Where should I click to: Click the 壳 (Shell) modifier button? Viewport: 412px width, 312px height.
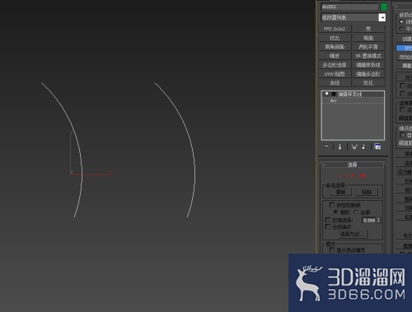tap(368, 29)
